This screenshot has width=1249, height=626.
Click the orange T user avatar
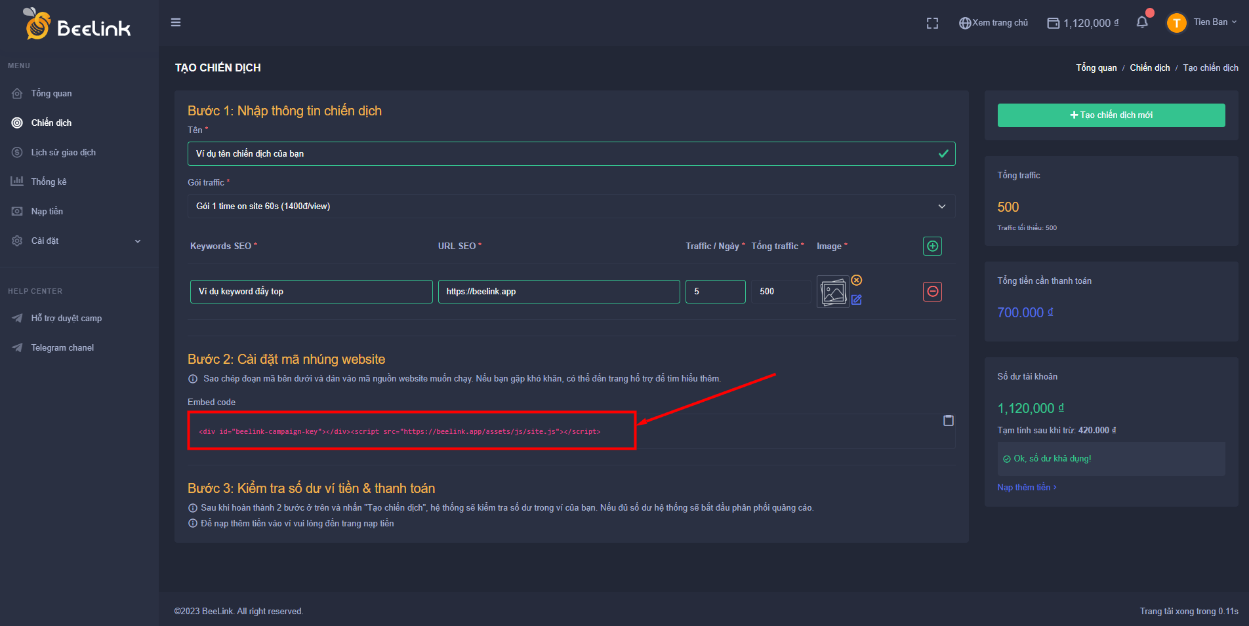pos(1177,23)
